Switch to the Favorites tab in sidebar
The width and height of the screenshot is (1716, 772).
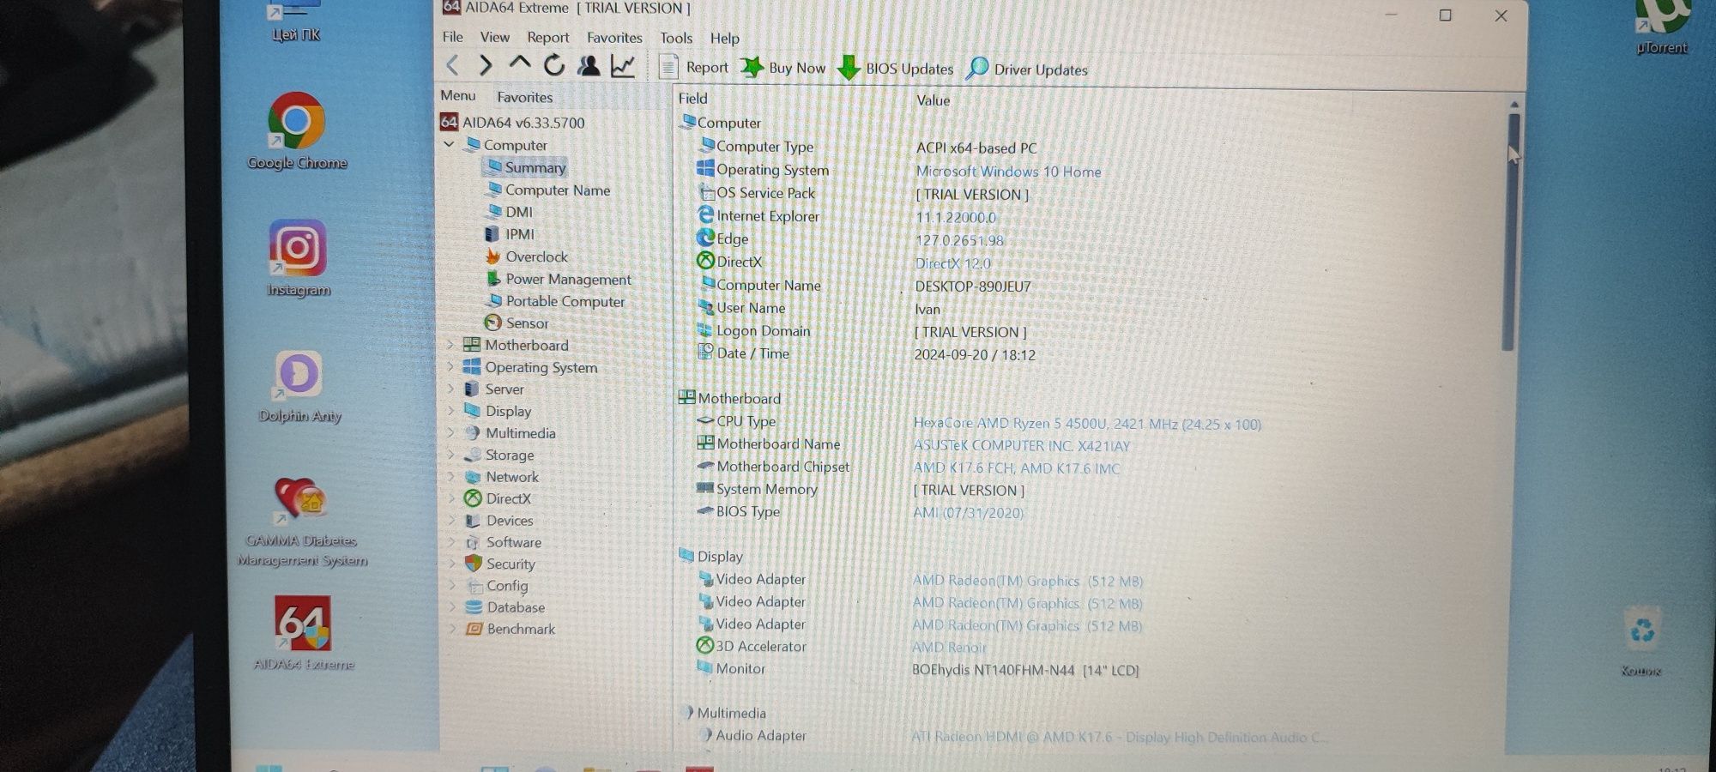point(524,98)
